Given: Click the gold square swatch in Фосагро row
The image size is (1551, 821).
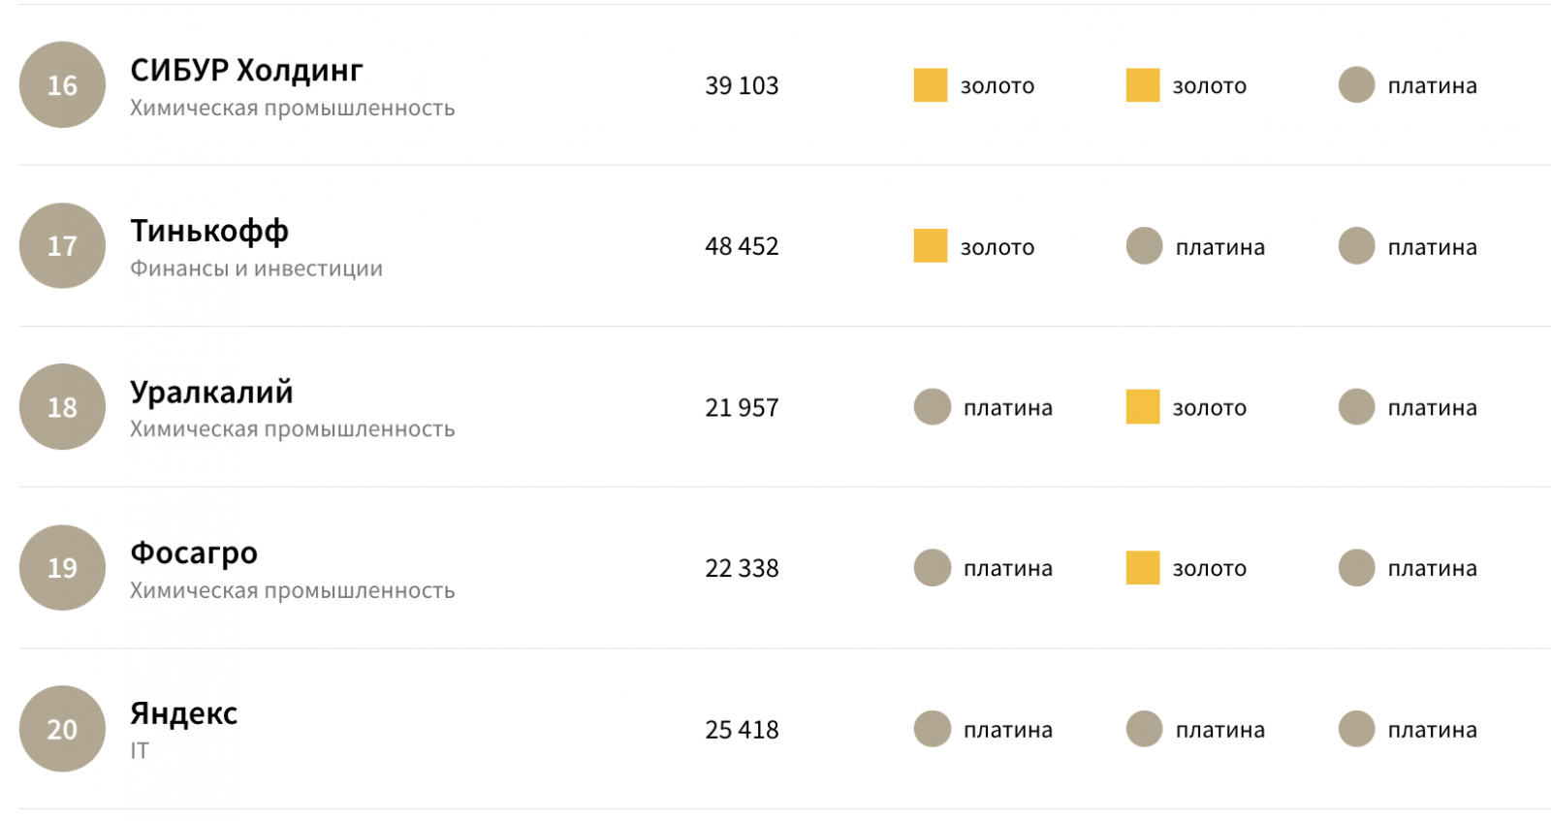Looking at the screenshot, I should coord(1142,568).
